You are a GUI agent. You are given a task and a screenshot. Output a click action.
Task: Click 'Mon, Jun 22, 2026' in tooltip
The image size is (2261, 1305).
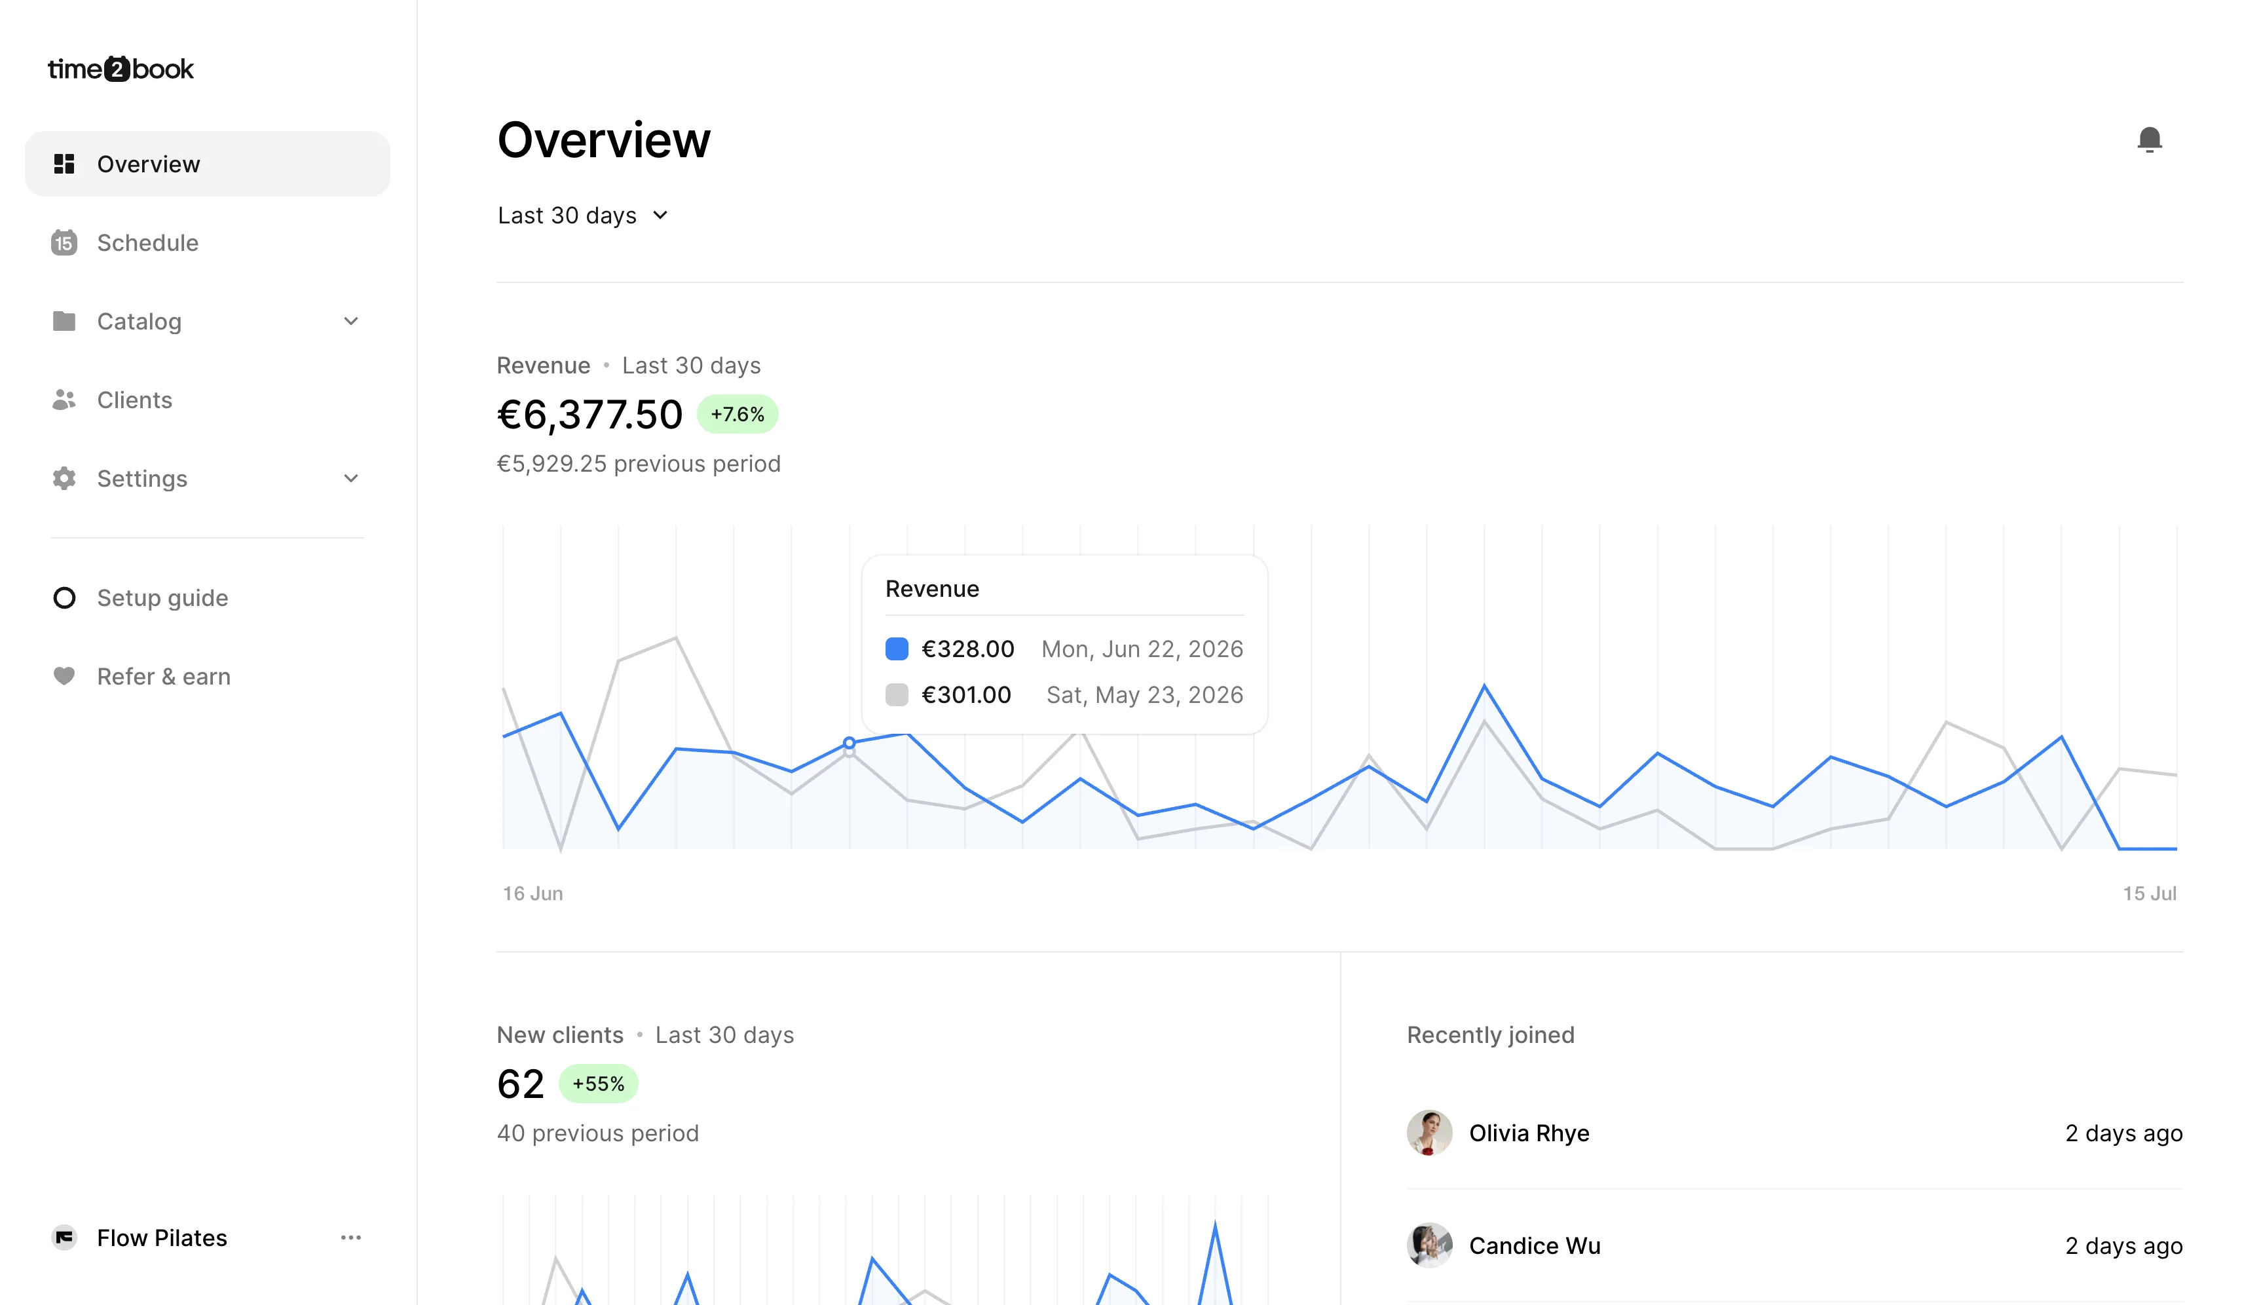[x=1142, y=649]
